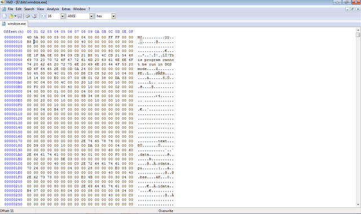The image size is (361, 214).
Task: Click the document icon beside File menu
Action: (4, 9)
